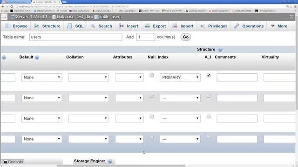Expand the More menu
The image size is (298, 167).
tap(279, 26)
